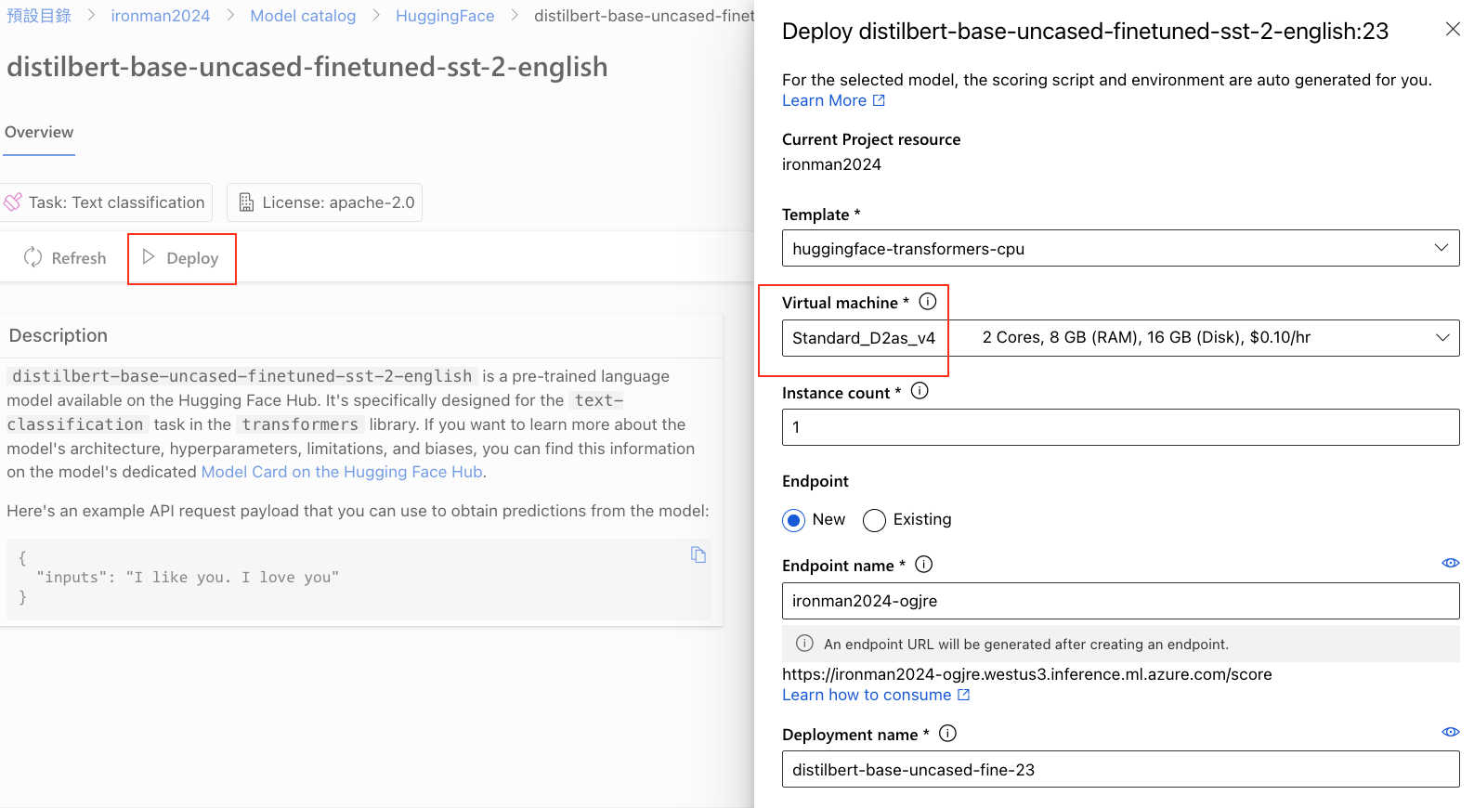The height and width of the screenshot is (808, 1474).
Task: Toggle visibility eye for Endpoint name
Action: 1450,563
